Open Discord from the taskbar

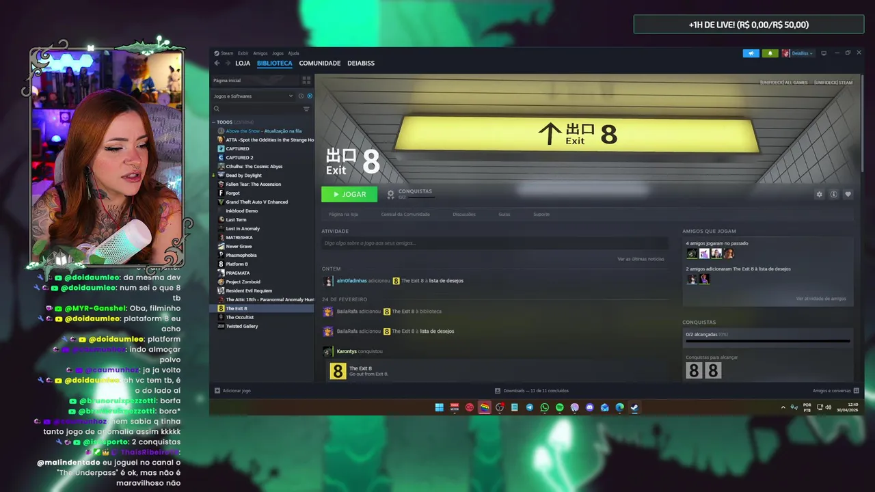coord(589,408)
